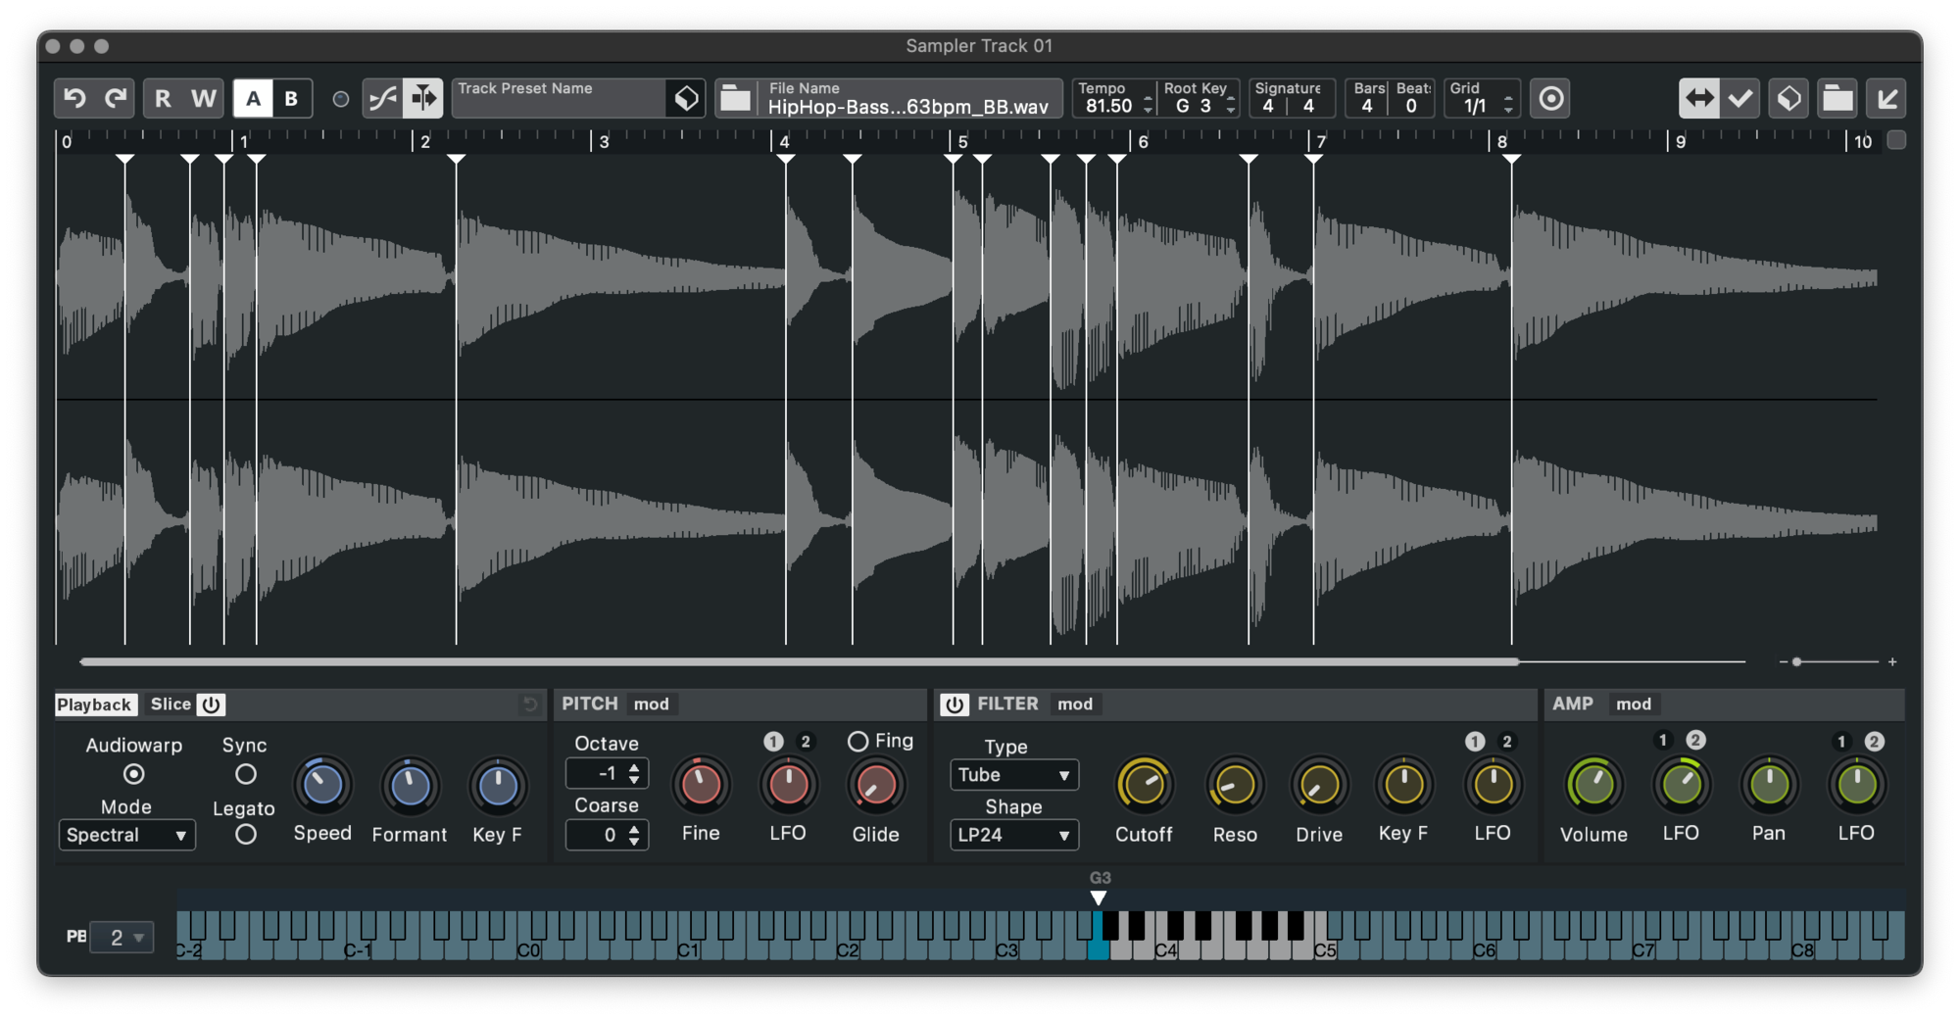
Task: Click the Redo arrow icon
Action: (116, 98)
